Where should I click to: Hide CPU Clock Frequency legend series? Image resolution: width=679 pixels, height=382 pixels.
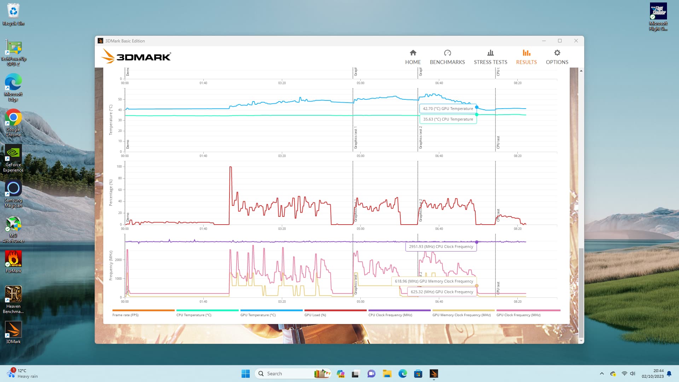[x=390, y=315]
